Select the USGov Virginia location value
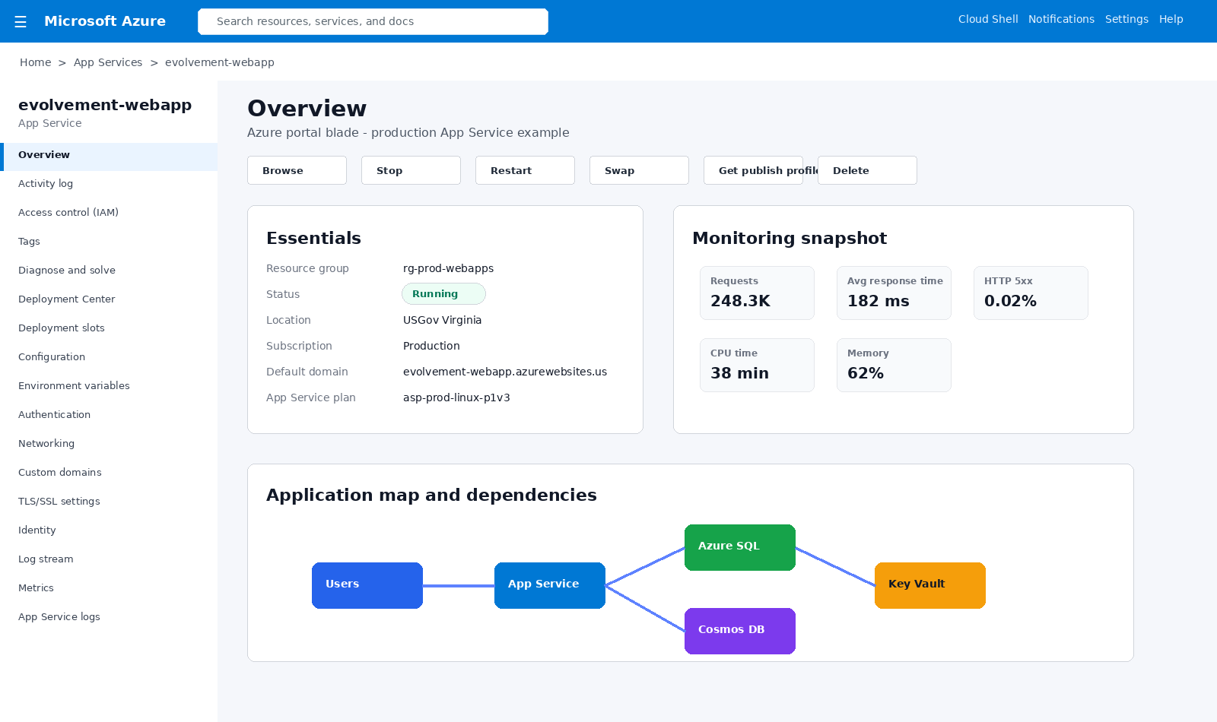The height and width of the screenshot is (722, 1217). pos(442,320)
